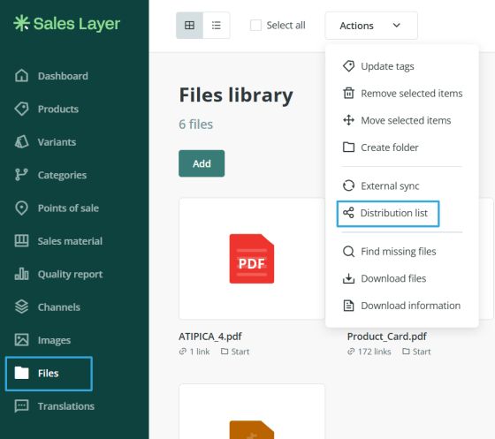Open Sales material label
The width and height of the screenshot is (495, 439).
[70, 241]
